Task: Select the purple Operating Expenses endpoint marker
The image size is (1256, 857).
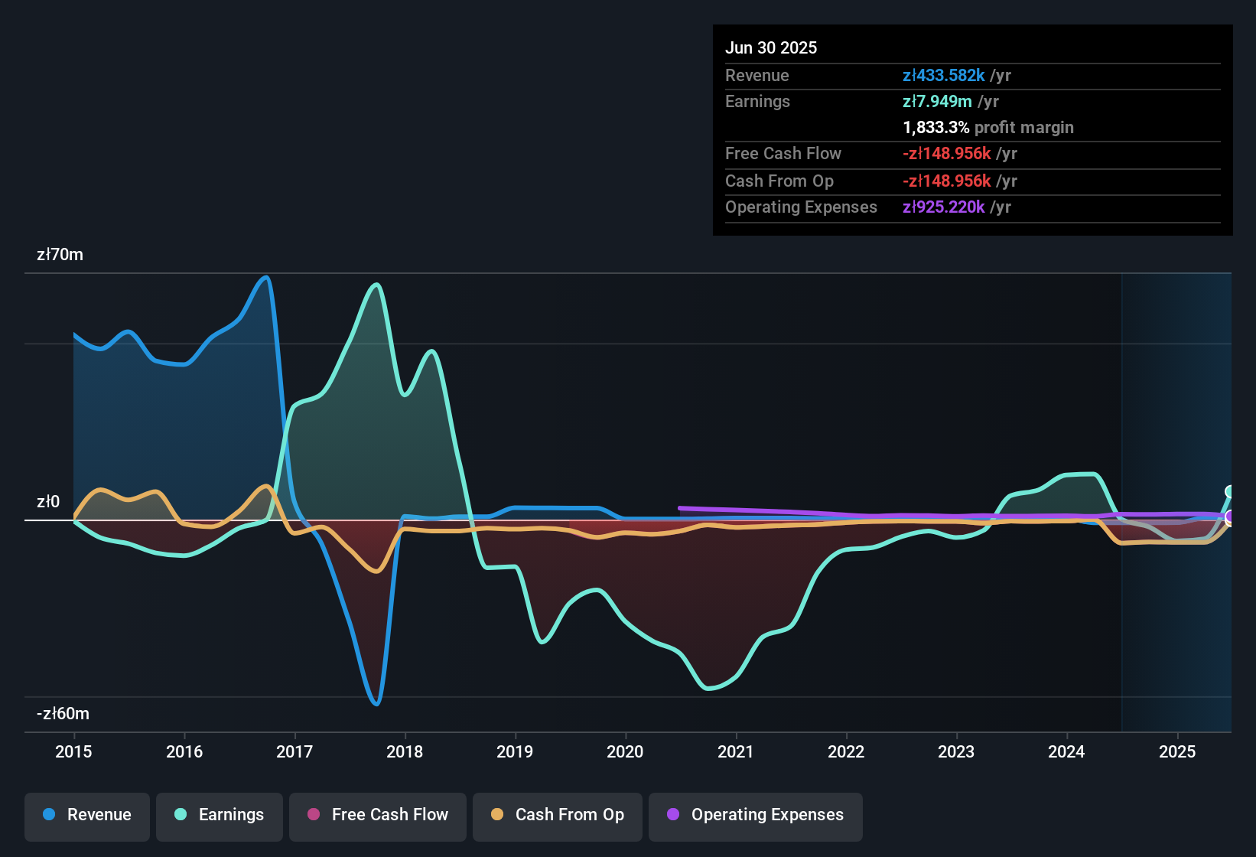Action: [x=1228, y=516]
